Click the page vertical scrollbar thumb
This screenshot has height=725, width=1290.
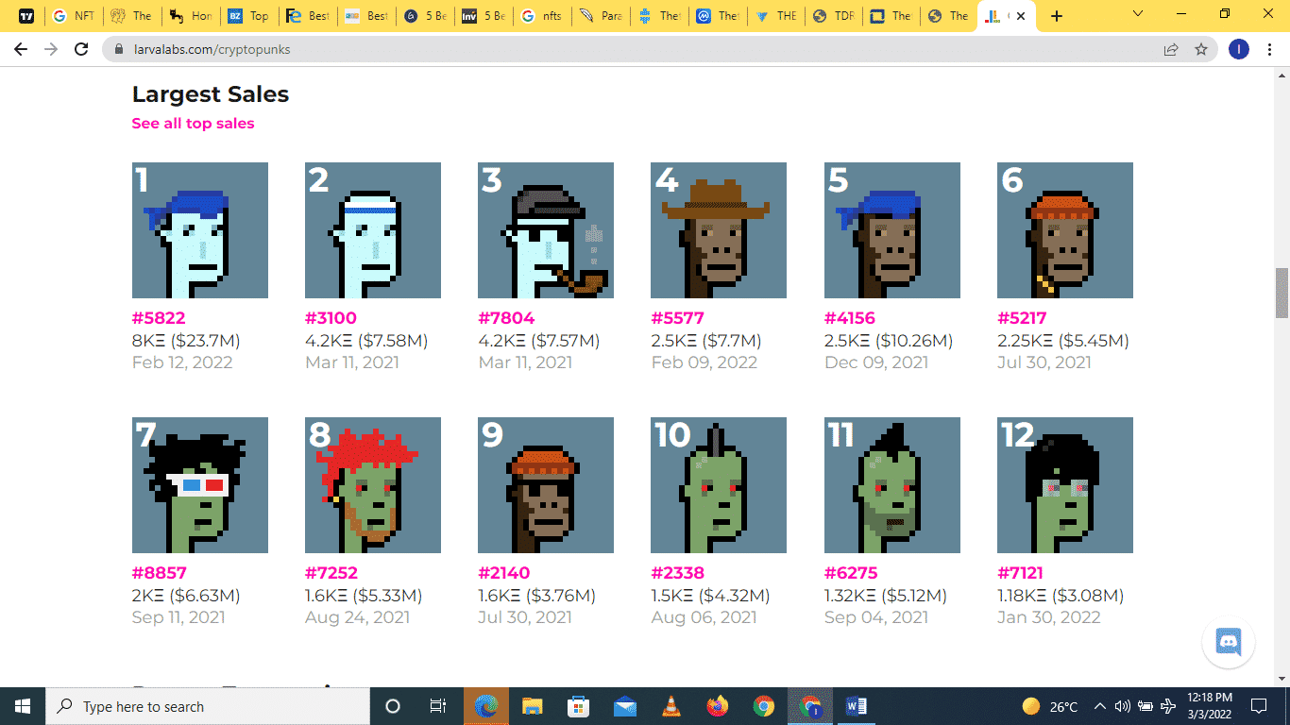point(1282,293)
